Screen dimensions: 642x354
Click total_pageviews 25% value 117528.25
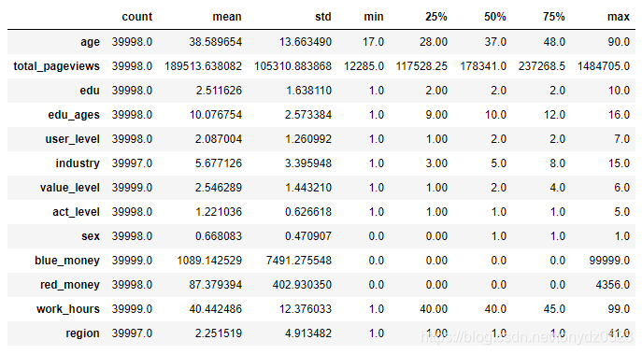click(421, 66)
